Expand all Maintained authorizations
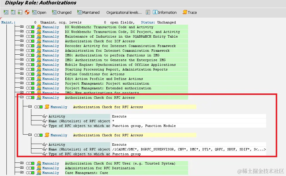Screen dimensions: 286x176 [88, 12]
